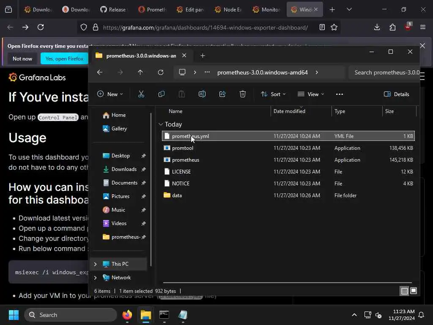433x325 pixels.
Task: Open Music in navigation pane
Action: pos(119,210)
